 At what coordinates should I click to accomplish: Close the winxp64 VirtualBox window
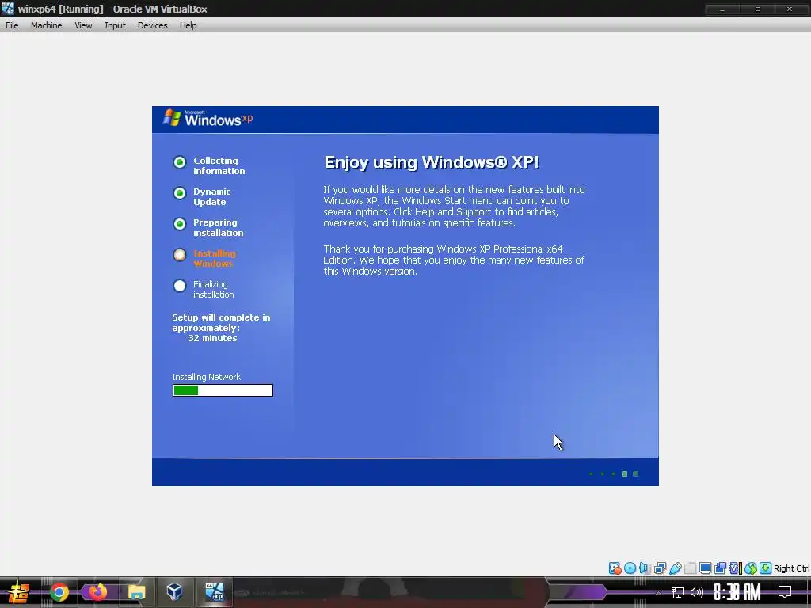(x=790, y=9)
